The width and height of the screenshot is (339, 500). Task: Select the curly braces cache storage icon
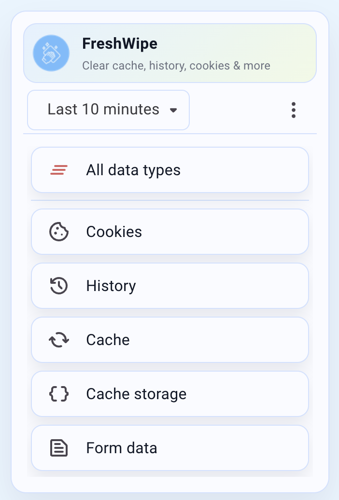(x=58, y=394)
